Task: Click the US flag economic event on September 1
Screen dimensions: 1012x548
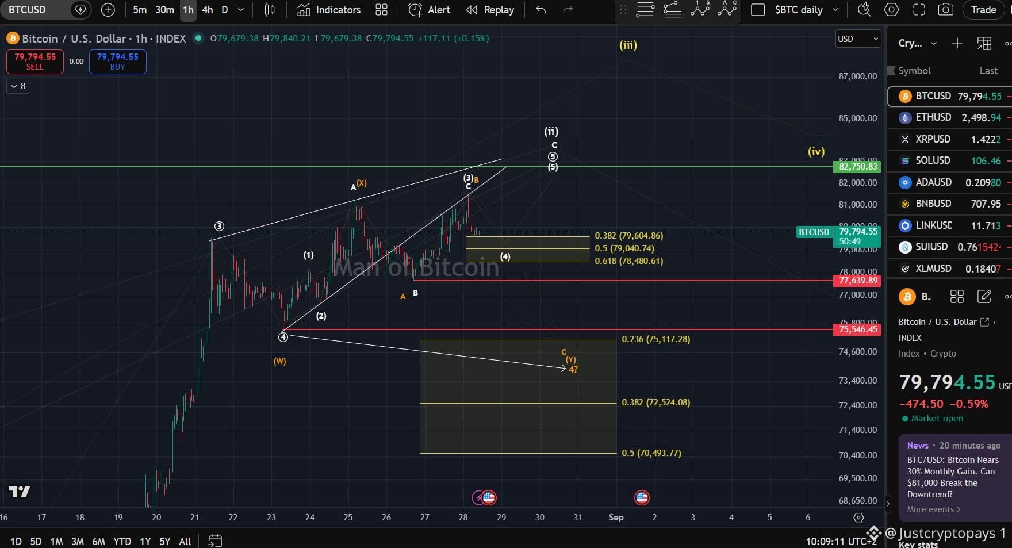Action: 642,497
